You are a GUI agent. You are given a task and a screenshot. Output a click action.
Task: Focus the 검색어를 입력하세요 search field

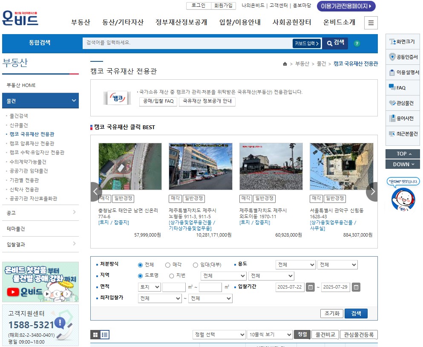tap(187, 43)
